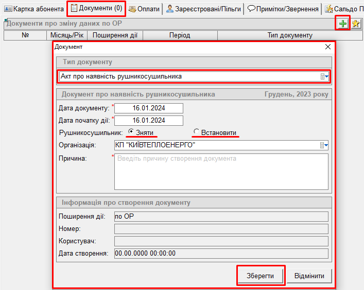Select the Сальдо tab
Screen dimensions: 364x290
344,9
